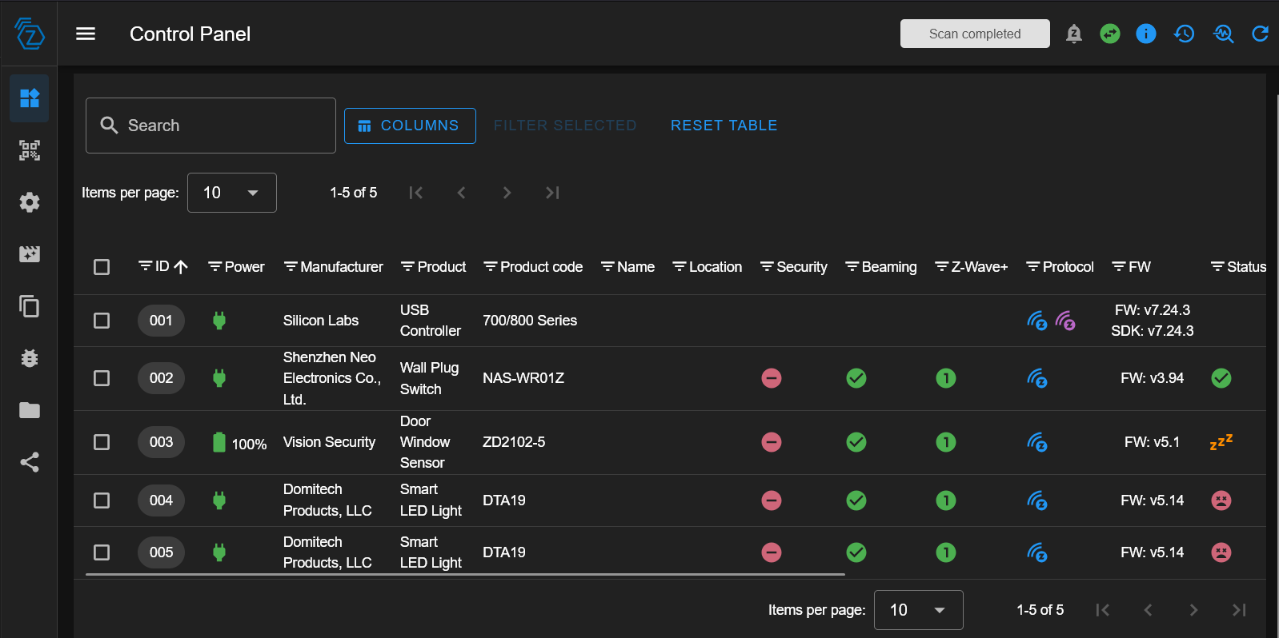This screenshot has width=1279, height=638.
Task: Click the product code NAS-WR01Z cell
Action: point(523,378)
